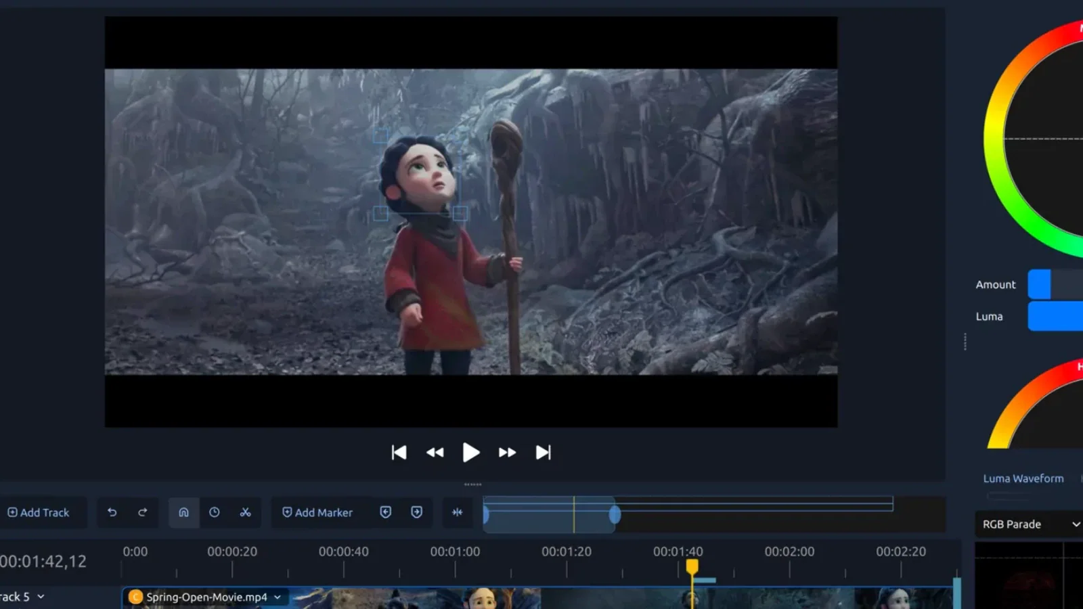The image size is (1083, 609).
Task: Click the video preview image
Action: point(471,222)
